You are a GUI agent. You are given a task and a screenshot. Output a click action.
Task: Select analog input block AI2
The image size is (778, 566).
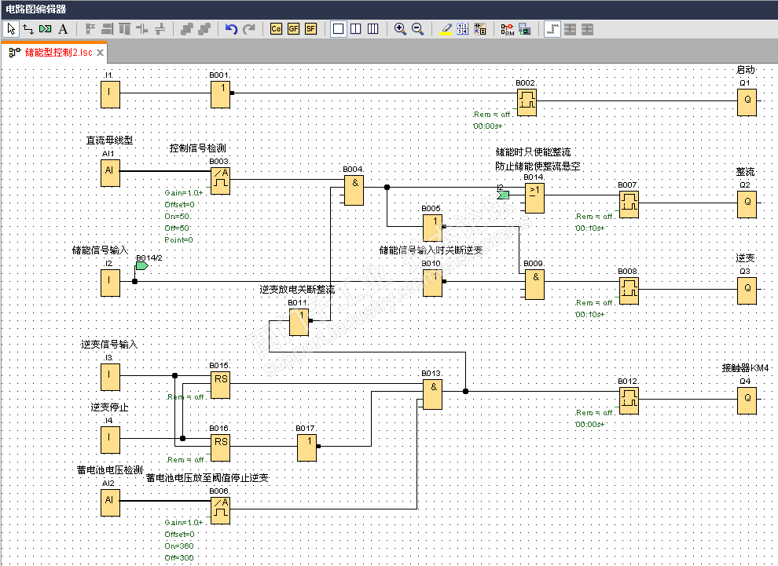pyautogui.click(x=110, y=502)
